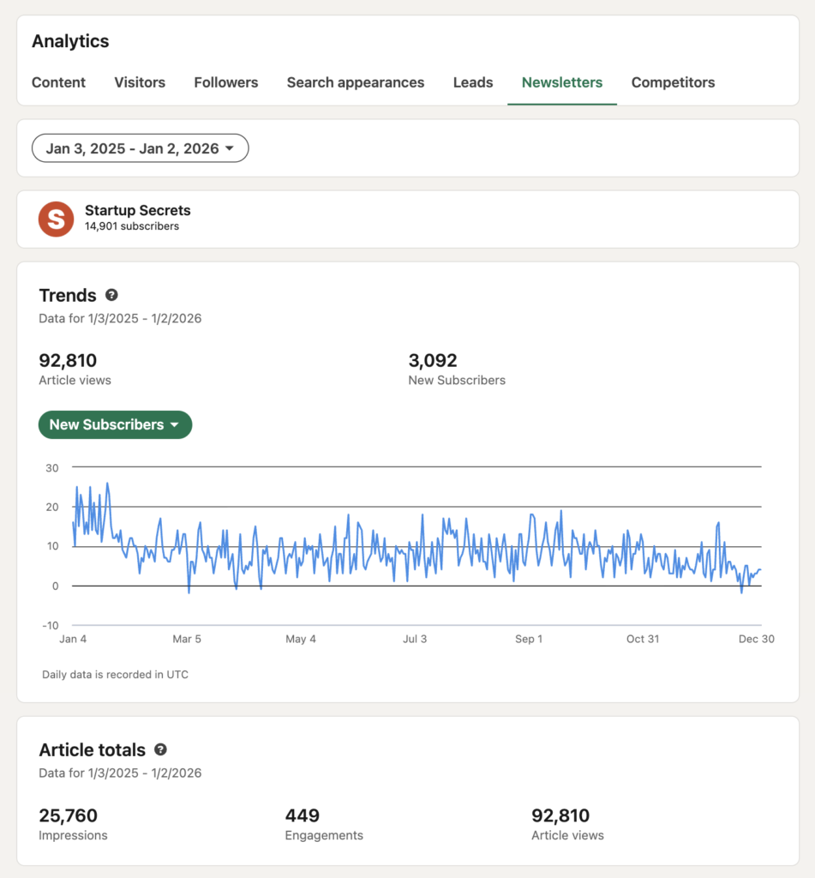815x878 pixels.
Task: Select the Search appearances tab
Action: click(356, 82)
